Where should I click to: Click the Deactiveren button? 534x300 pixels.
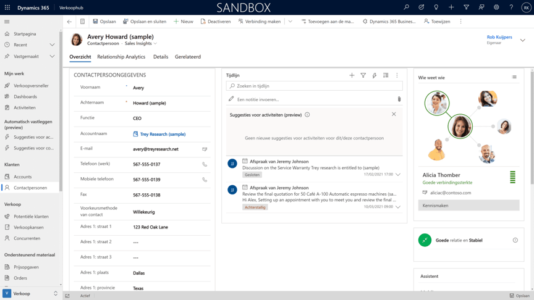pyautogui.click(x=216, y=22)
